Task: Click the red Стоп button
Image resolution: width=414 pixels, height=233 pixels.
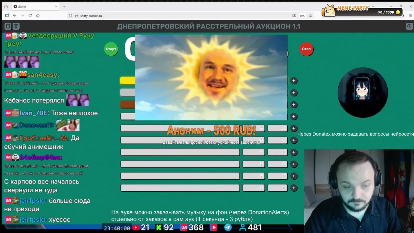Action: [306, 49]
